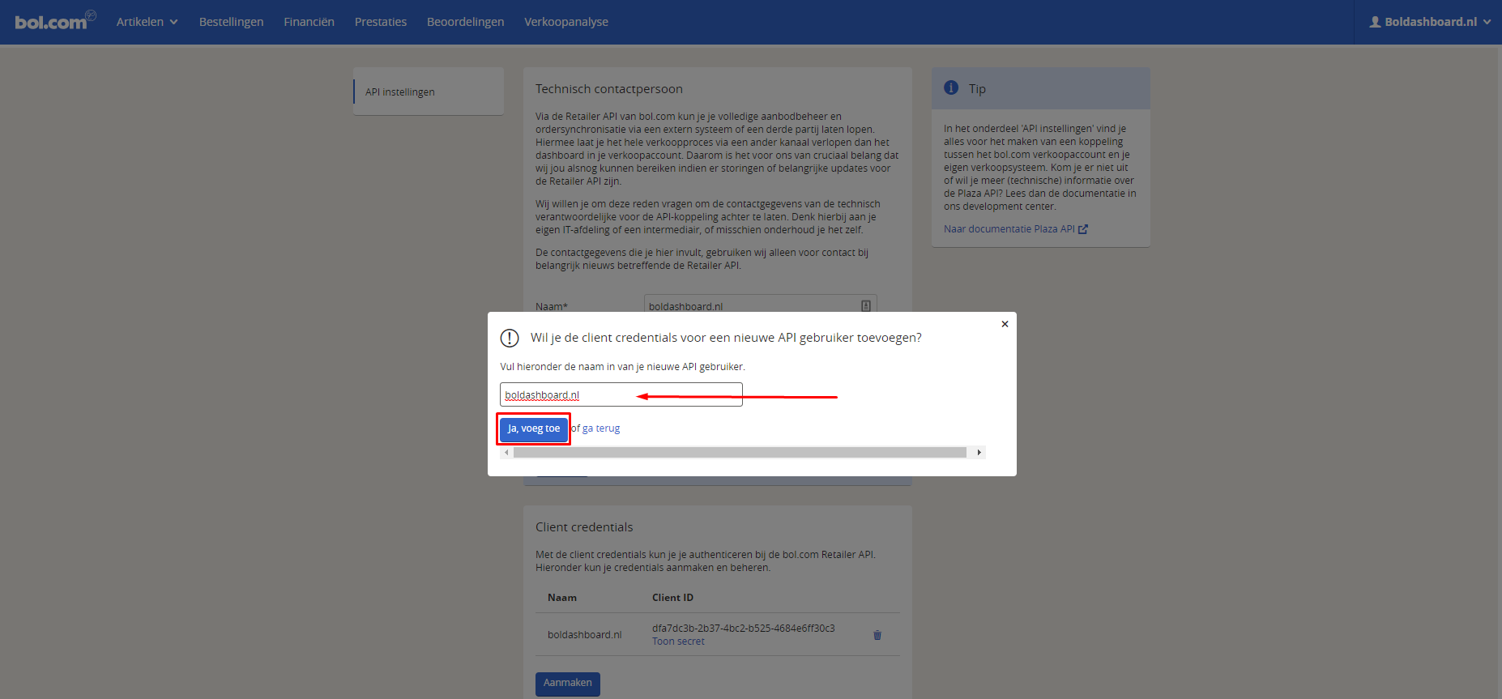Go to the Financiën menu item
This screenshot has width=1502, height=699.
click(x=309, y=22)
